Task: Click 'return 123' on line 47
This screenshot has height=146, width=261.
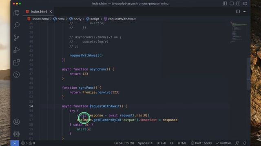Action: pos(79,74)
